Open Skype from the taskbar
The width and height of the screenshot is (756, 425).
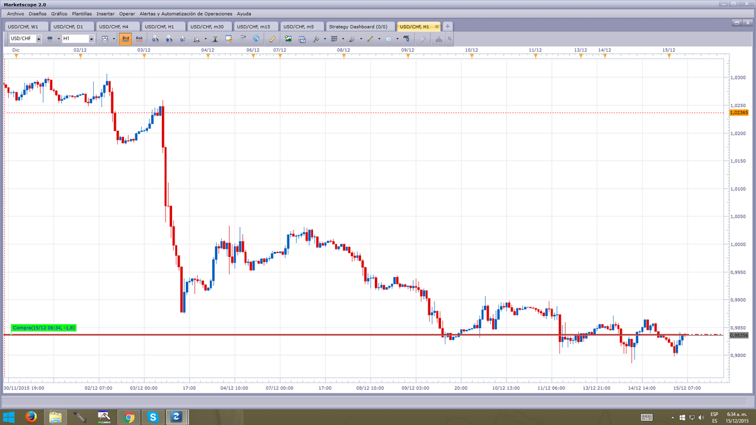coord(152,416)
